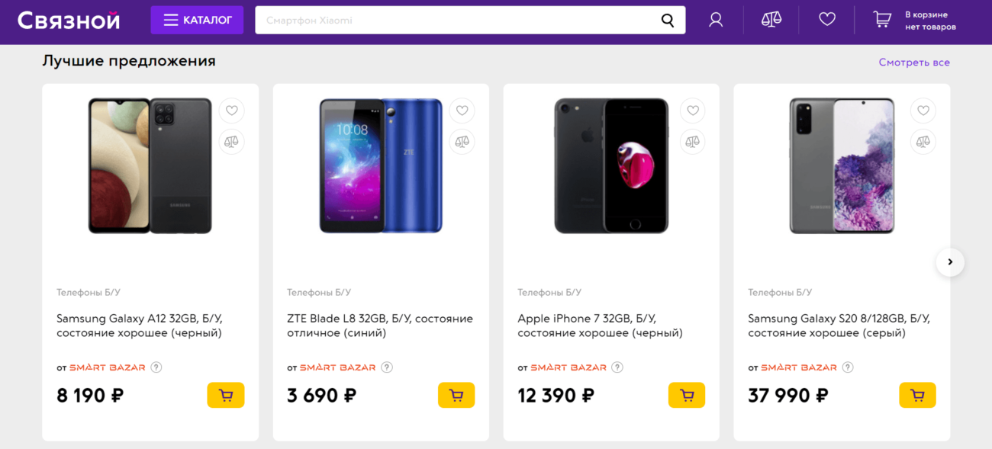Toggle compare scales on Apple iPhone 7
The width and height of the screenshot is (992, 449).
point(693,141)
